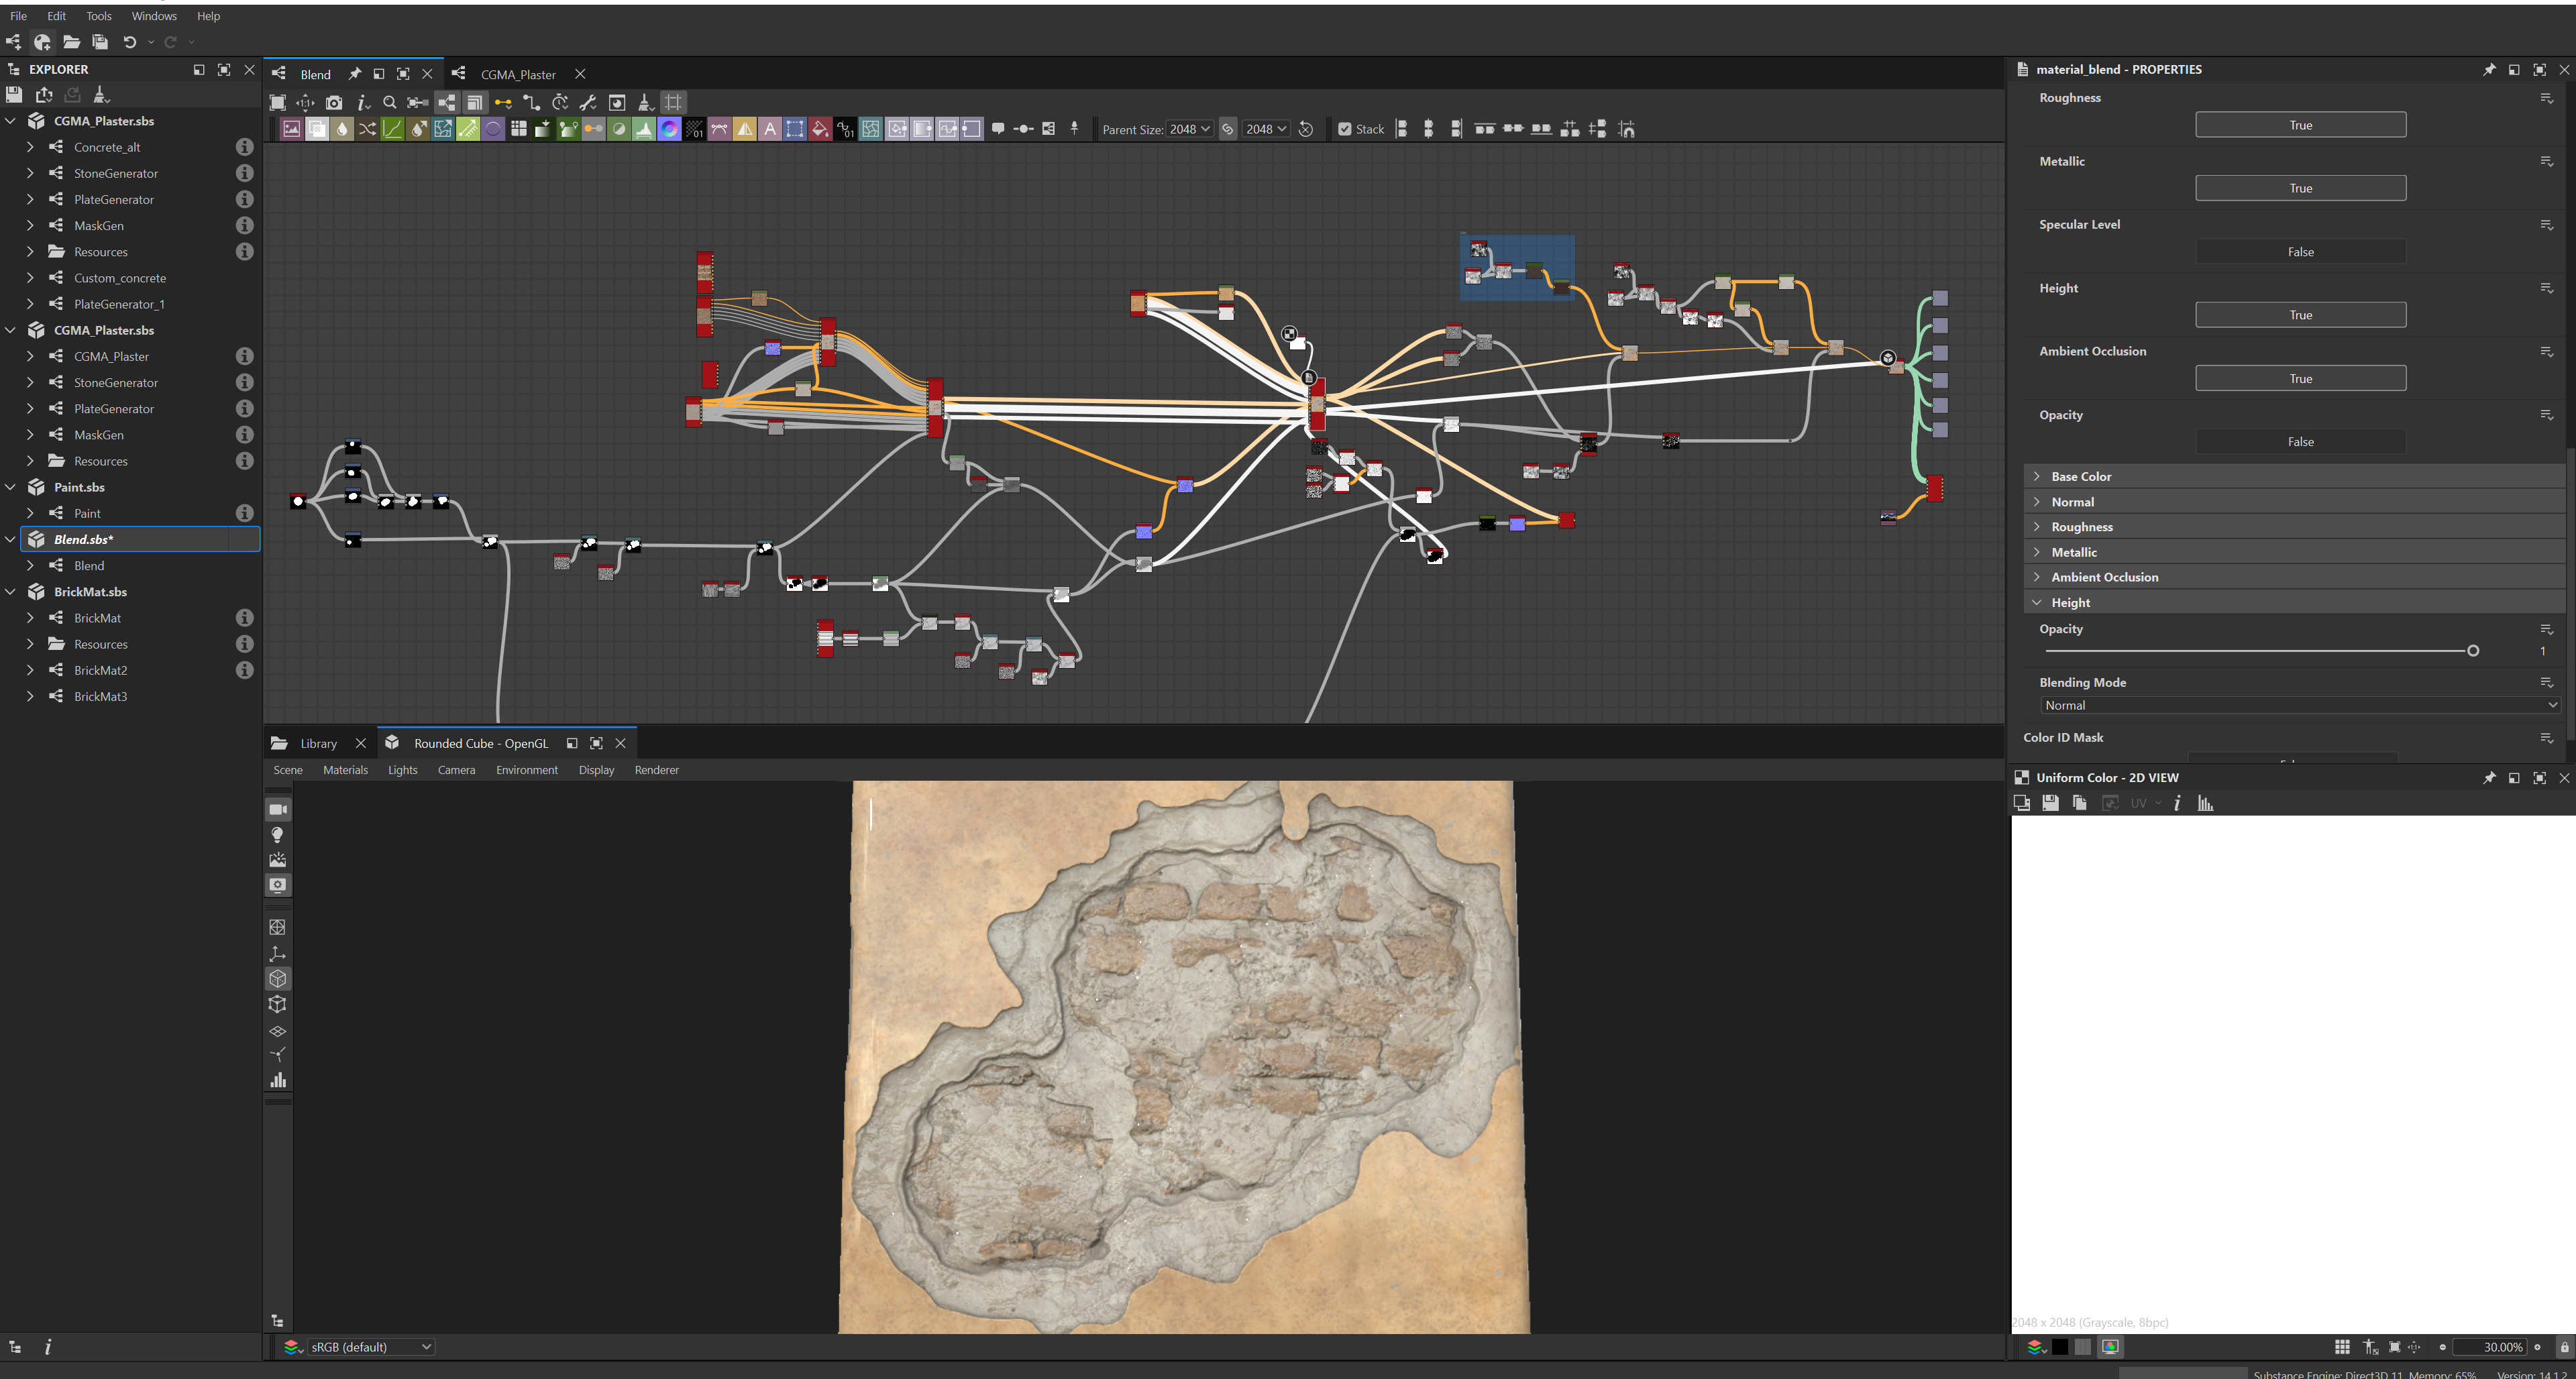Toggle the Metallic True button
Image resolution: width=2576 pixels, height=1379 pixels.
[2300, 188]
